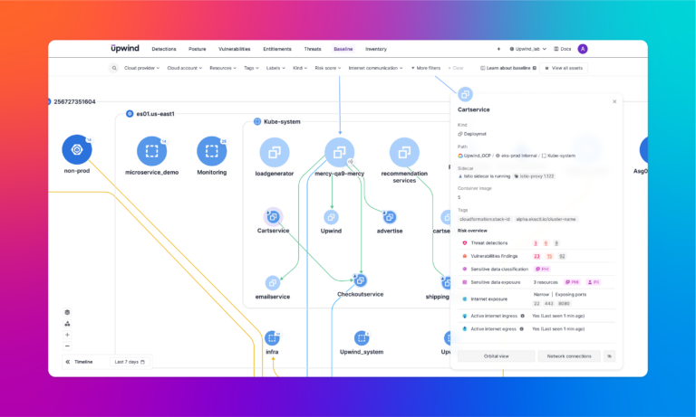Click the istio-proxy 1.122 chip
Image resolution: width=696 pixels, height=417 pixels.
click(534, 176)
